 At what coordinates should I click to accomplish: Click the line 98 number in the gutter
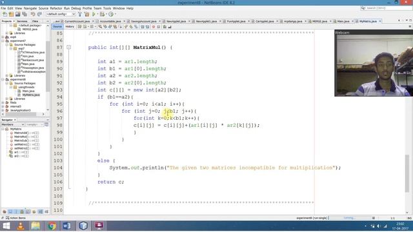pos(58,125)
